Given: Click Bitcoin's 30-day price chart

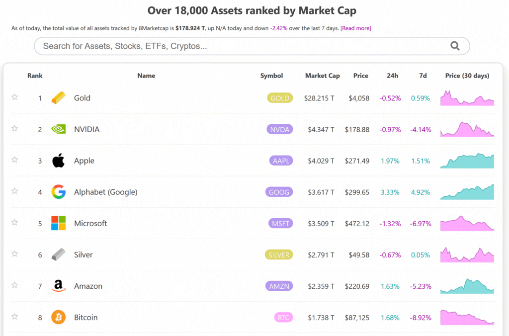Looking at the screenshot, I should 467,317.
